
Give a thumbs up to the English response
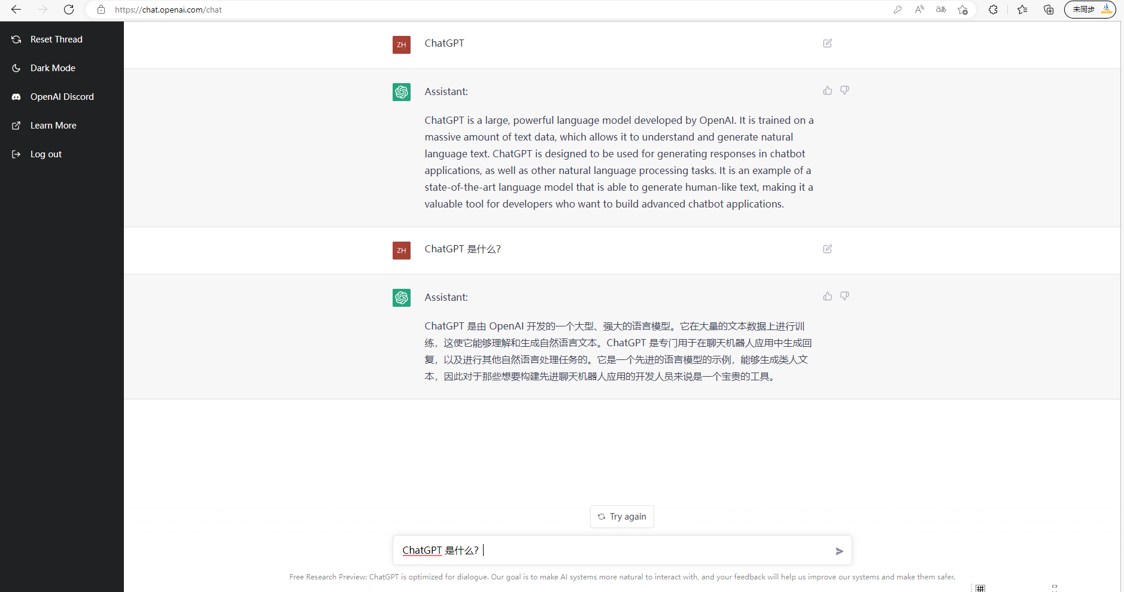827,90
